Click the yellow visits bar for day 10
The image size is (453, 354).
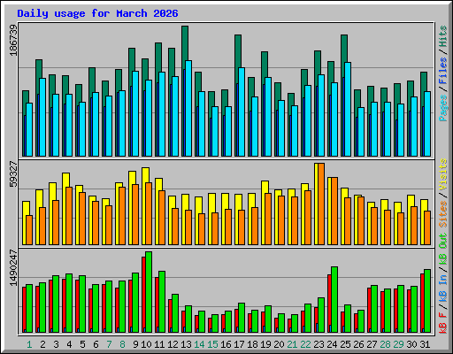click(145, 175)
